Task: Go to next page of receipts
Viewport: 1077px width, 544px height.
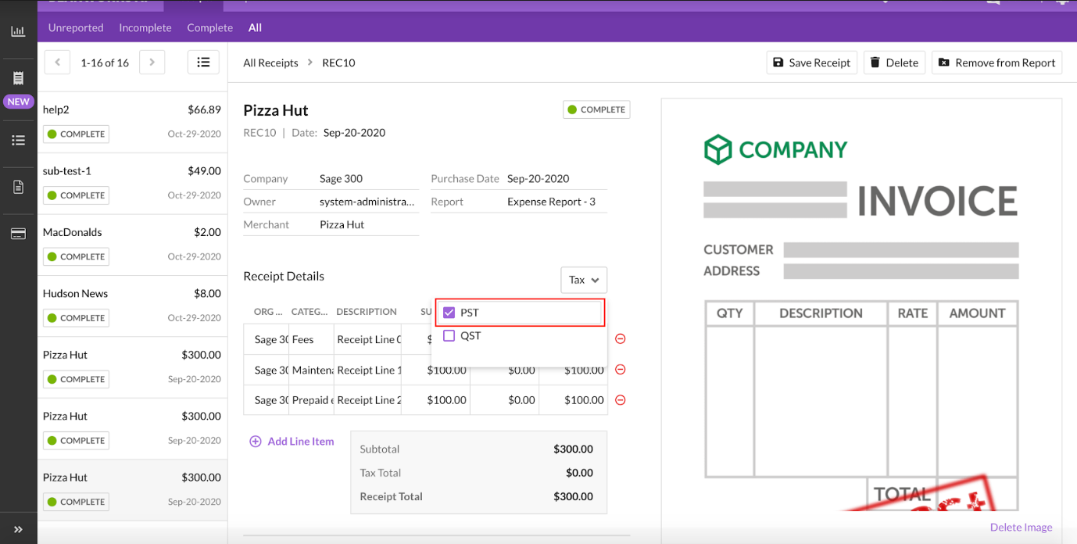Action: coord(152,63)
